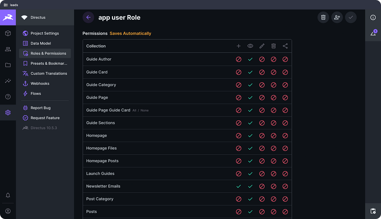Click the invite user icon

point(337,17)
